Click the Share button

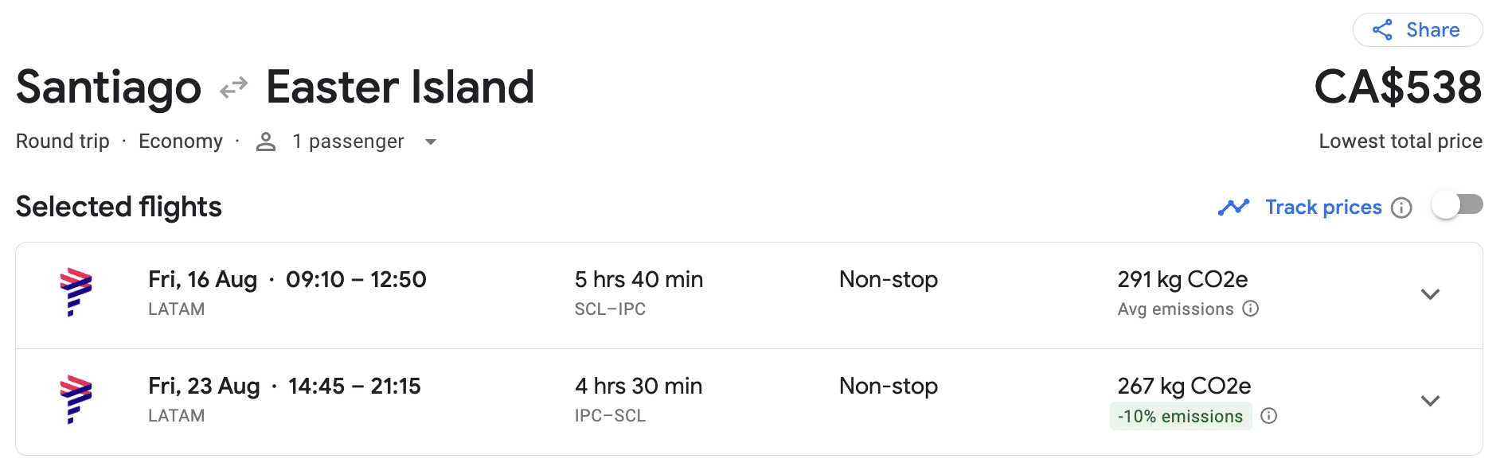pos(1417,30)
